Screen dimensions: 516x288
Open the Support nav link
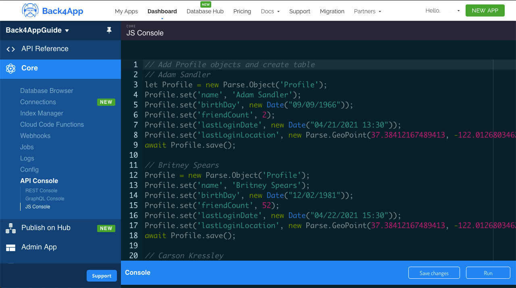click(x=300, y=11)
